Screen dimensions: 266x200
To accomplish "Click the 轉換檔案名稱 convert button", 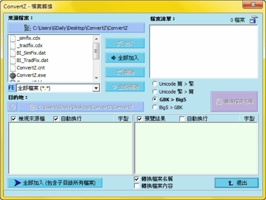I will click(234, 101).
